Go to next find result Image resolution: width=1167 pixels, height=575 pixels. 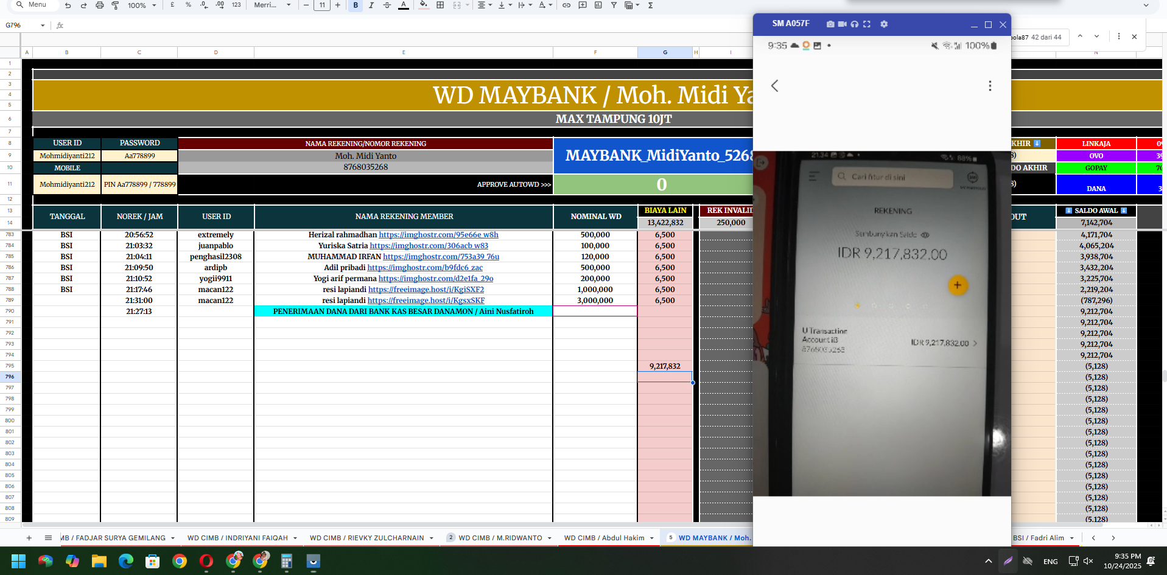[x=1096, y=37]
